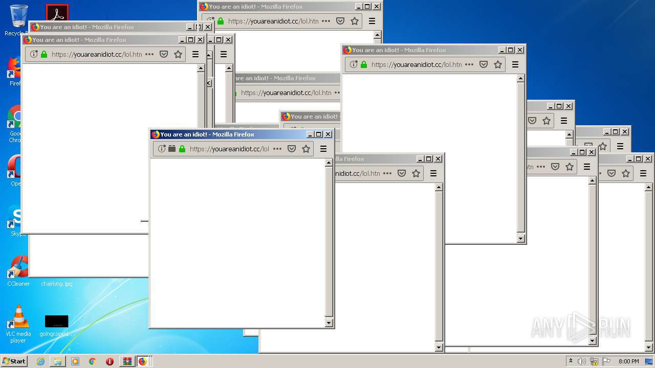Click padlock in large right-of-center window

[364, 64]
